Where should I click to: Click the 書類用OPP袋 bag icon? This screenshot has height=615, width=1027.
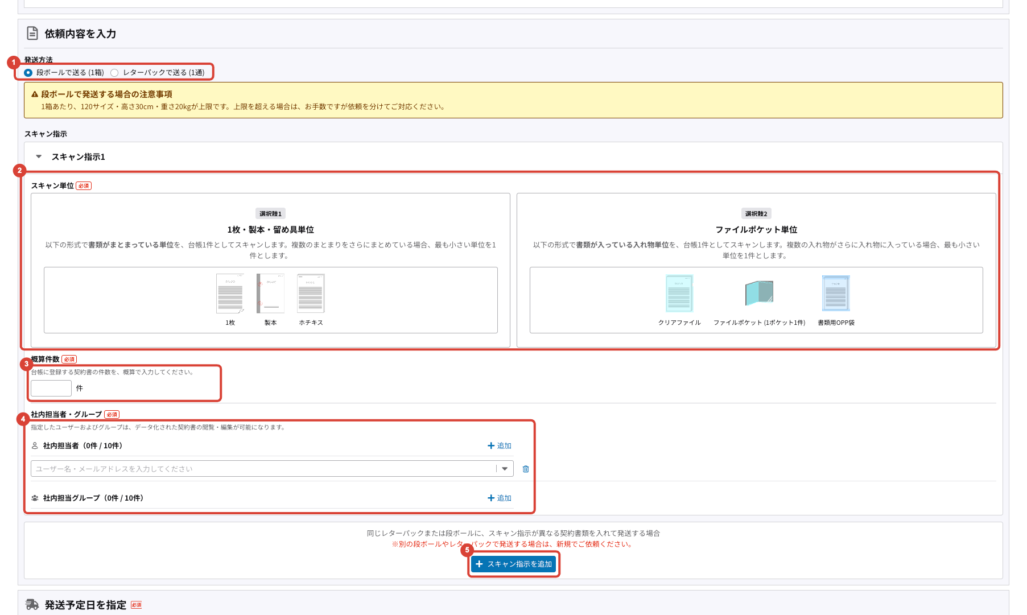tap(836, 294)
